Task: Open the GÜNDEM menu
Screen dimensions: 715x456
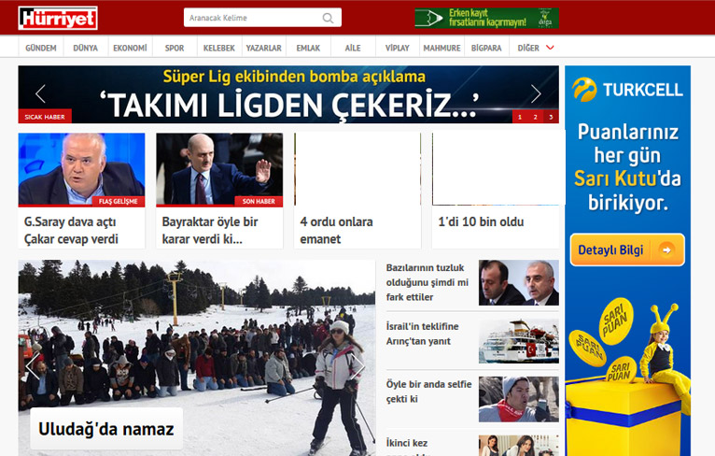Action: [x=41, y=48]
